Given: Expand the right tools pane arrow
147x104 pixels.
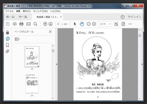Looking at the screenshot, I should point(142,64).
